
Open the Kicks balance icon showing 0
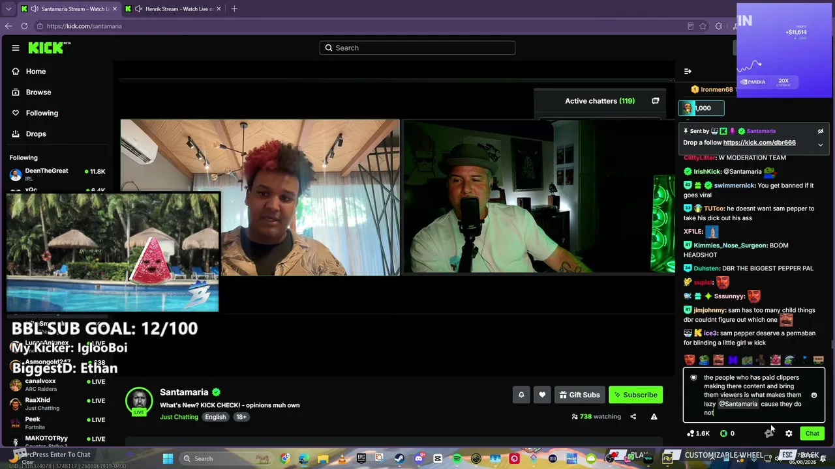coord(727,433)
